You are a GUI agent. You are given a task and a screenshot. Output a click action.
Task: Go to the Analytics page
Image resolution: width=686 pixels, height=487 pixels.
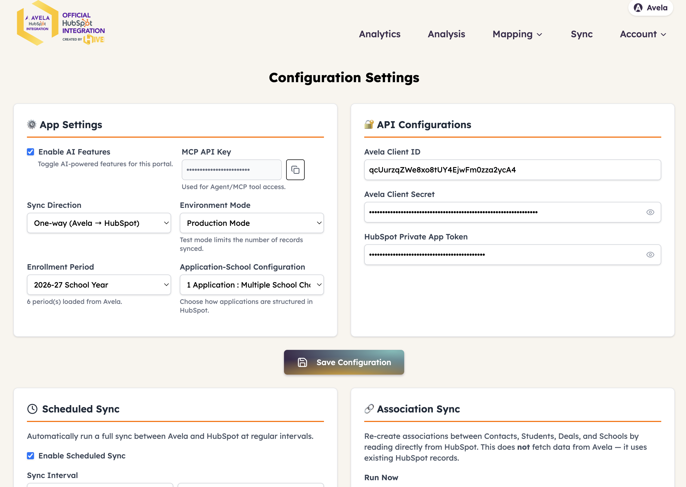pos(379,34)
